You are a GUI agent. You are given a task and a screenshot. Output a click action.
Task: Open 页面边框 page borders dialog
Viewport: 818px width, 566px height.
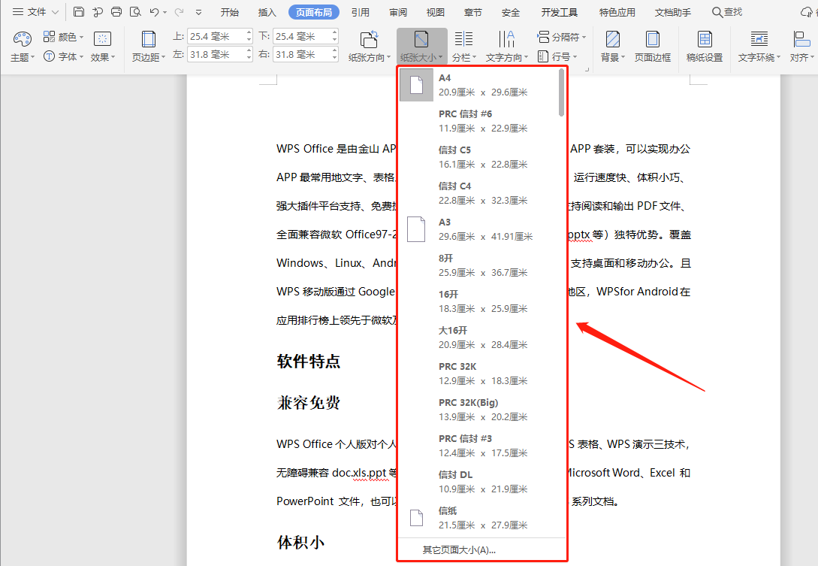(x=653, y=46)
